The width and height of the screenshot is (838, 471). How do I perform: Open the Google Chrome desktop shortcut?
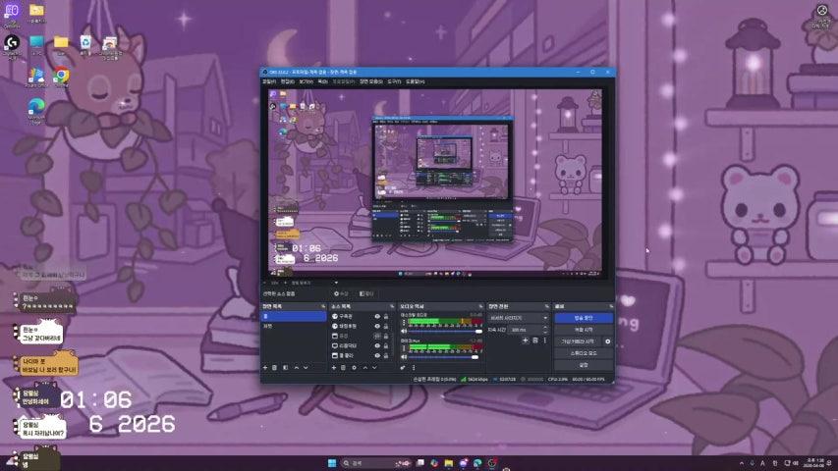pyautogui.click(x=61, y=77)
